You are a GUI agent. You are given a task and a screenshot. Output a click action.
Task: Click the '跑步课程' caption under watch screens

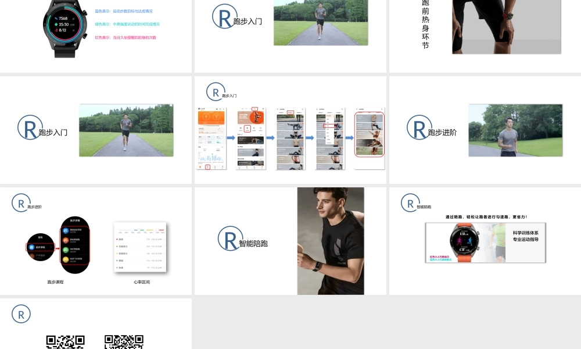tap(56, 282)
